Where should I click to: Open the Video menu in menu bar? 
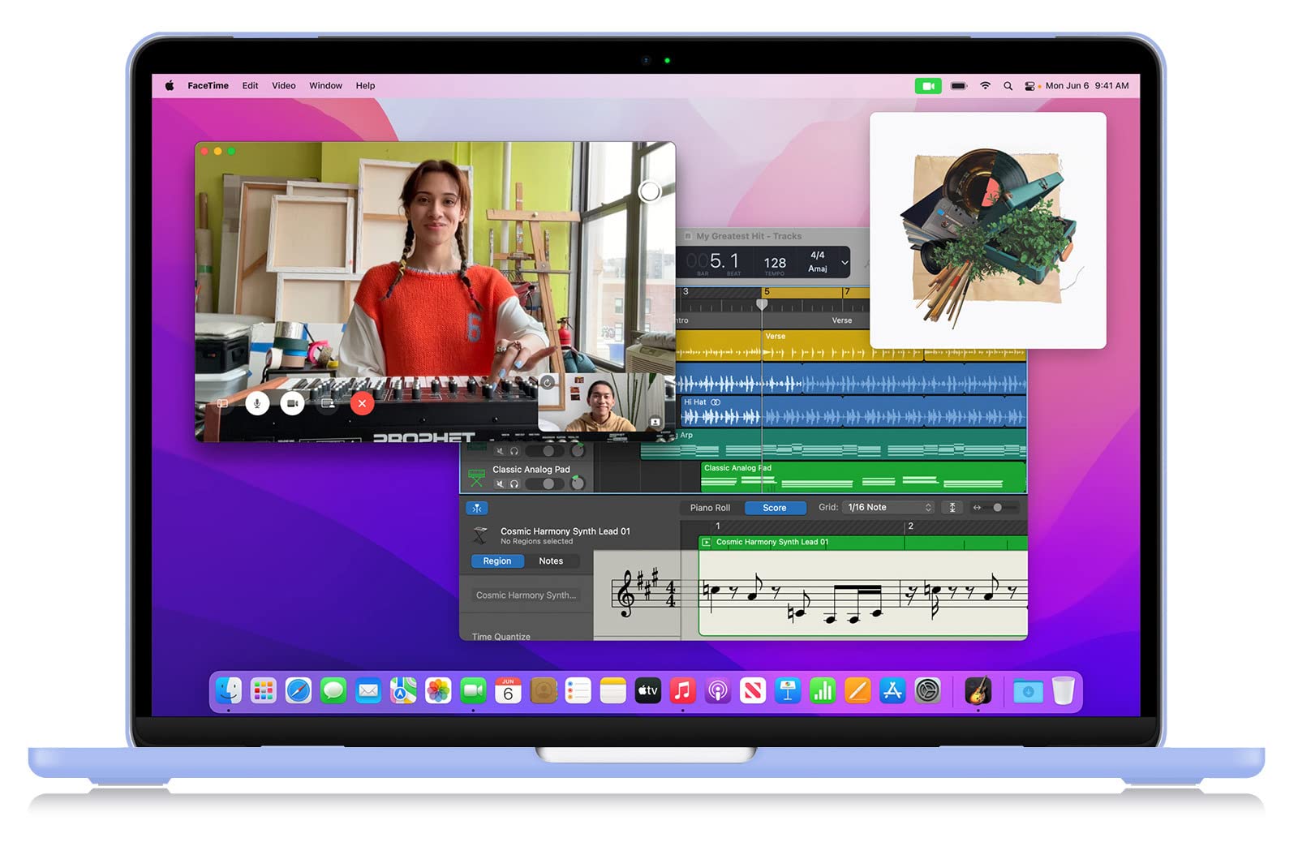coord(283,86)
